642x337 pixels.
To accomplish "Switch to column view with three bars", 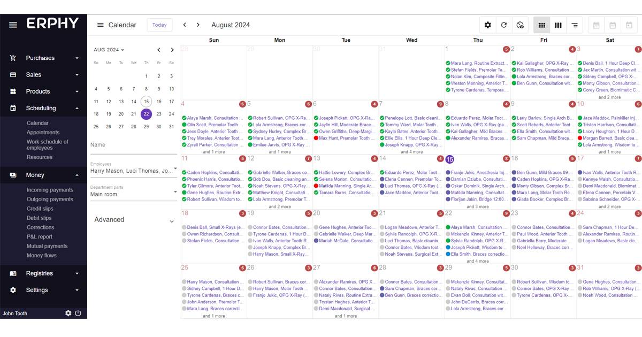I will point(558,25).
